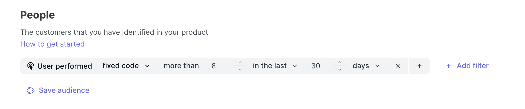Open the How to get started link
525x109 pixels.
(x=52, y=44)
